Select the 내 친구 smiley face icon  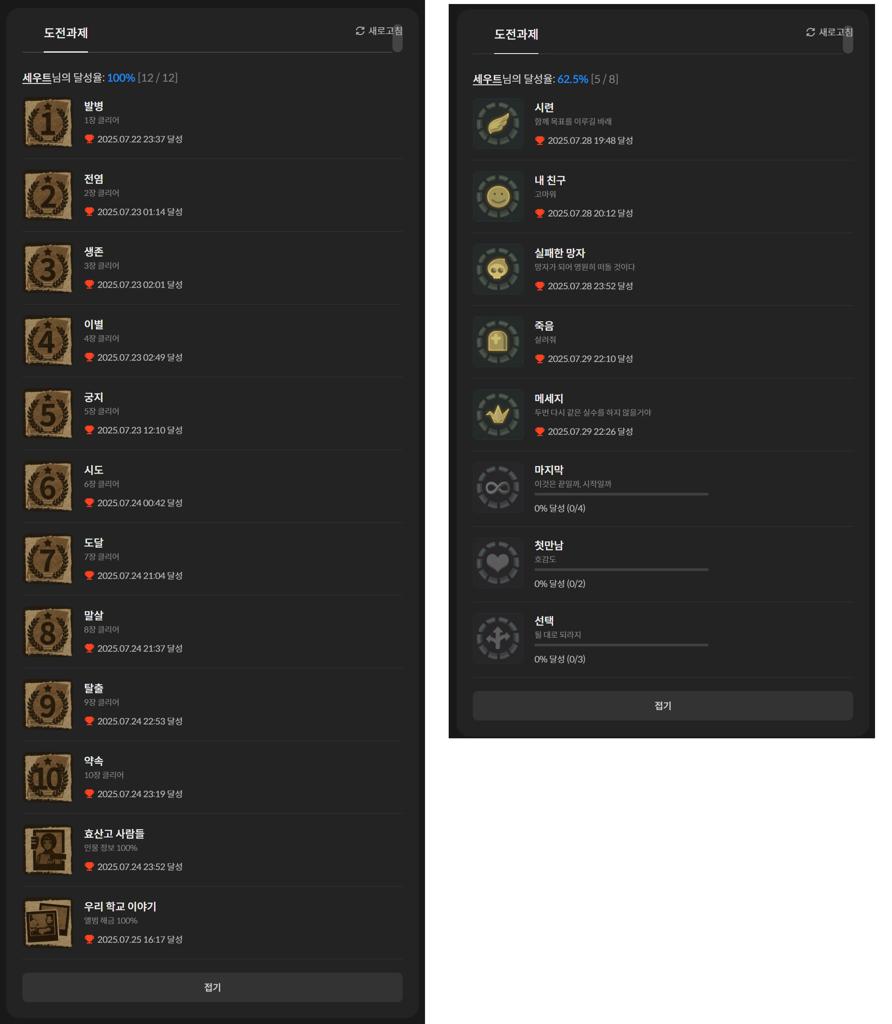click(498, 196)
